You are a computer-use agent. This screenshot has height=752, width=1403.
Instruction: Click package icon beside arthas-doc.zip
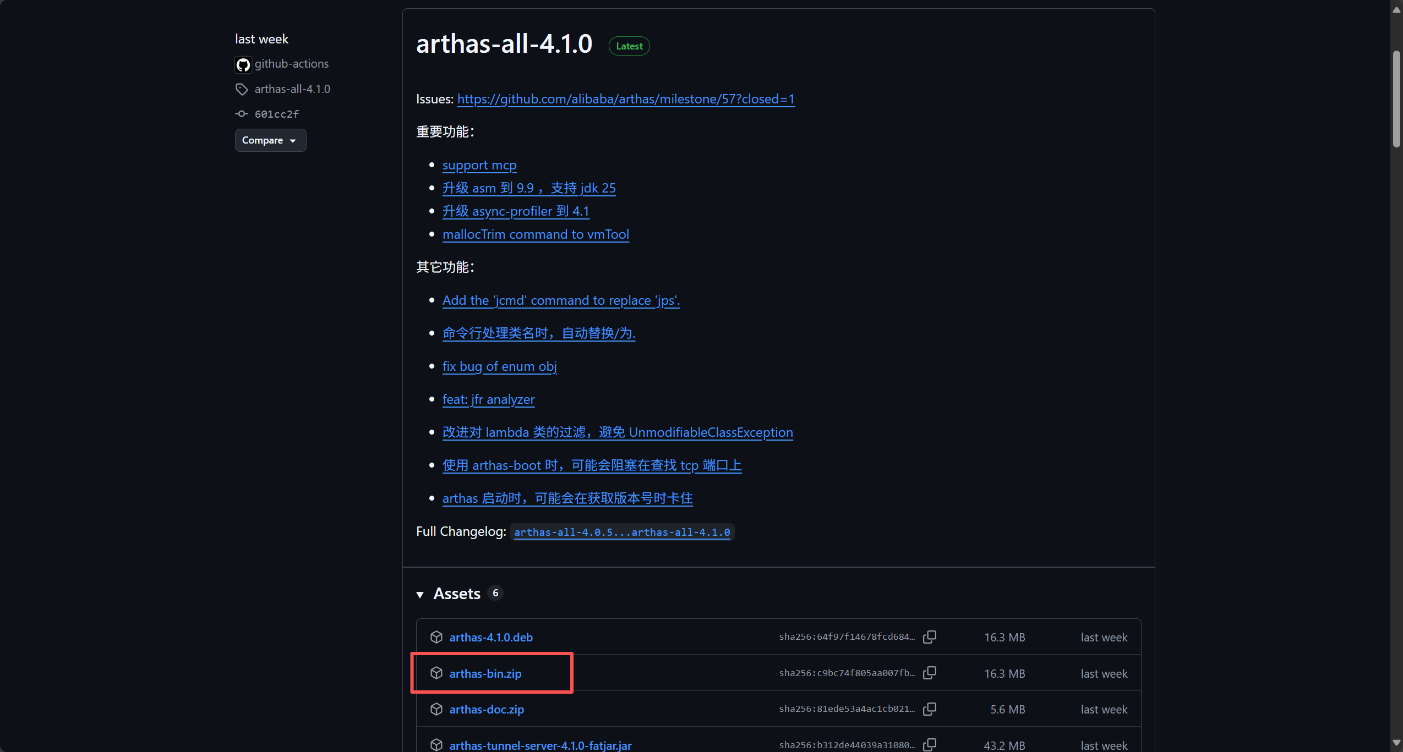coord(436,709)
